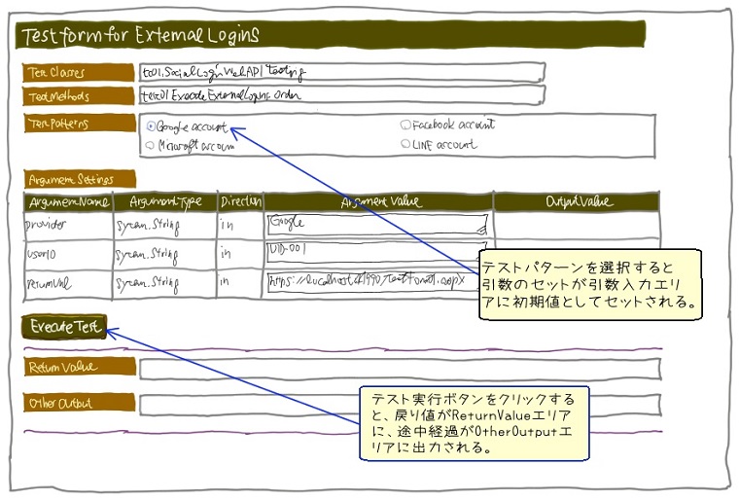This screenshot has height=501, width=739.
Task: Click the Direction column header
Action: pyautogui.click(x=240, y=202)
